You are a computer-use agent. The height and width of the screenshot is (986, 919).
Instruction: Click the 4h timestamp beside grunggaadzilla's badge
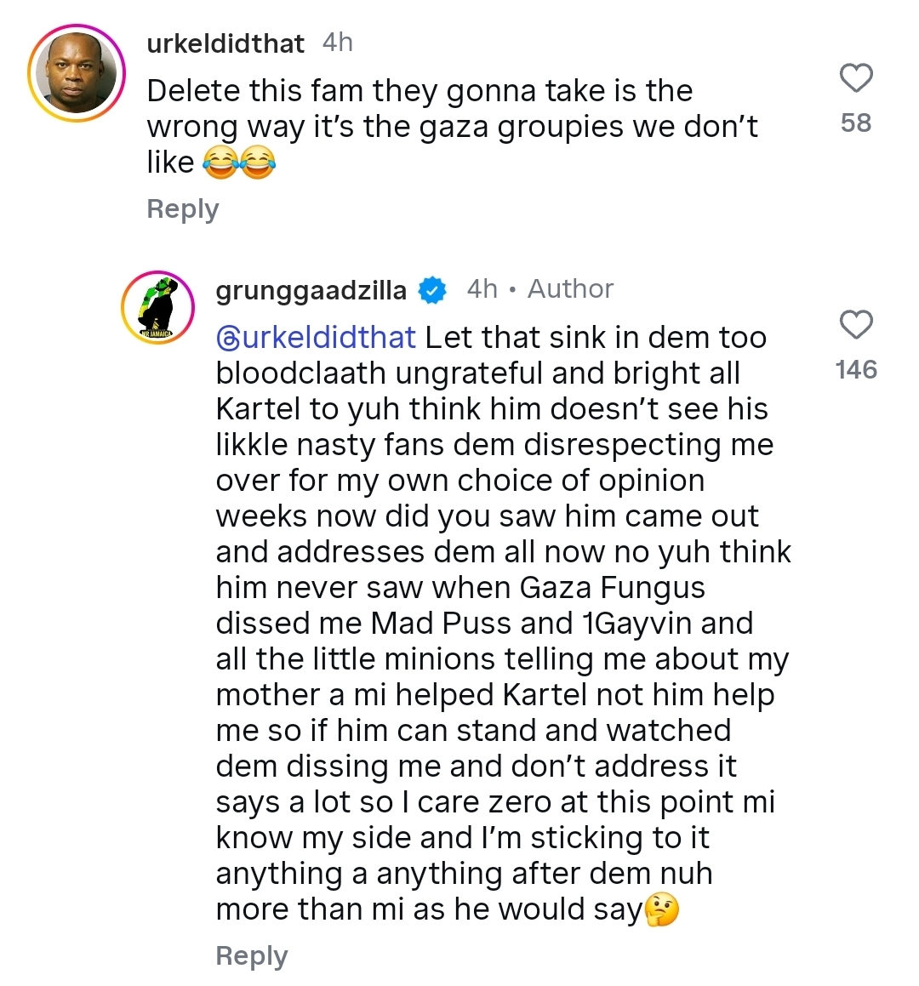point(482,289)
